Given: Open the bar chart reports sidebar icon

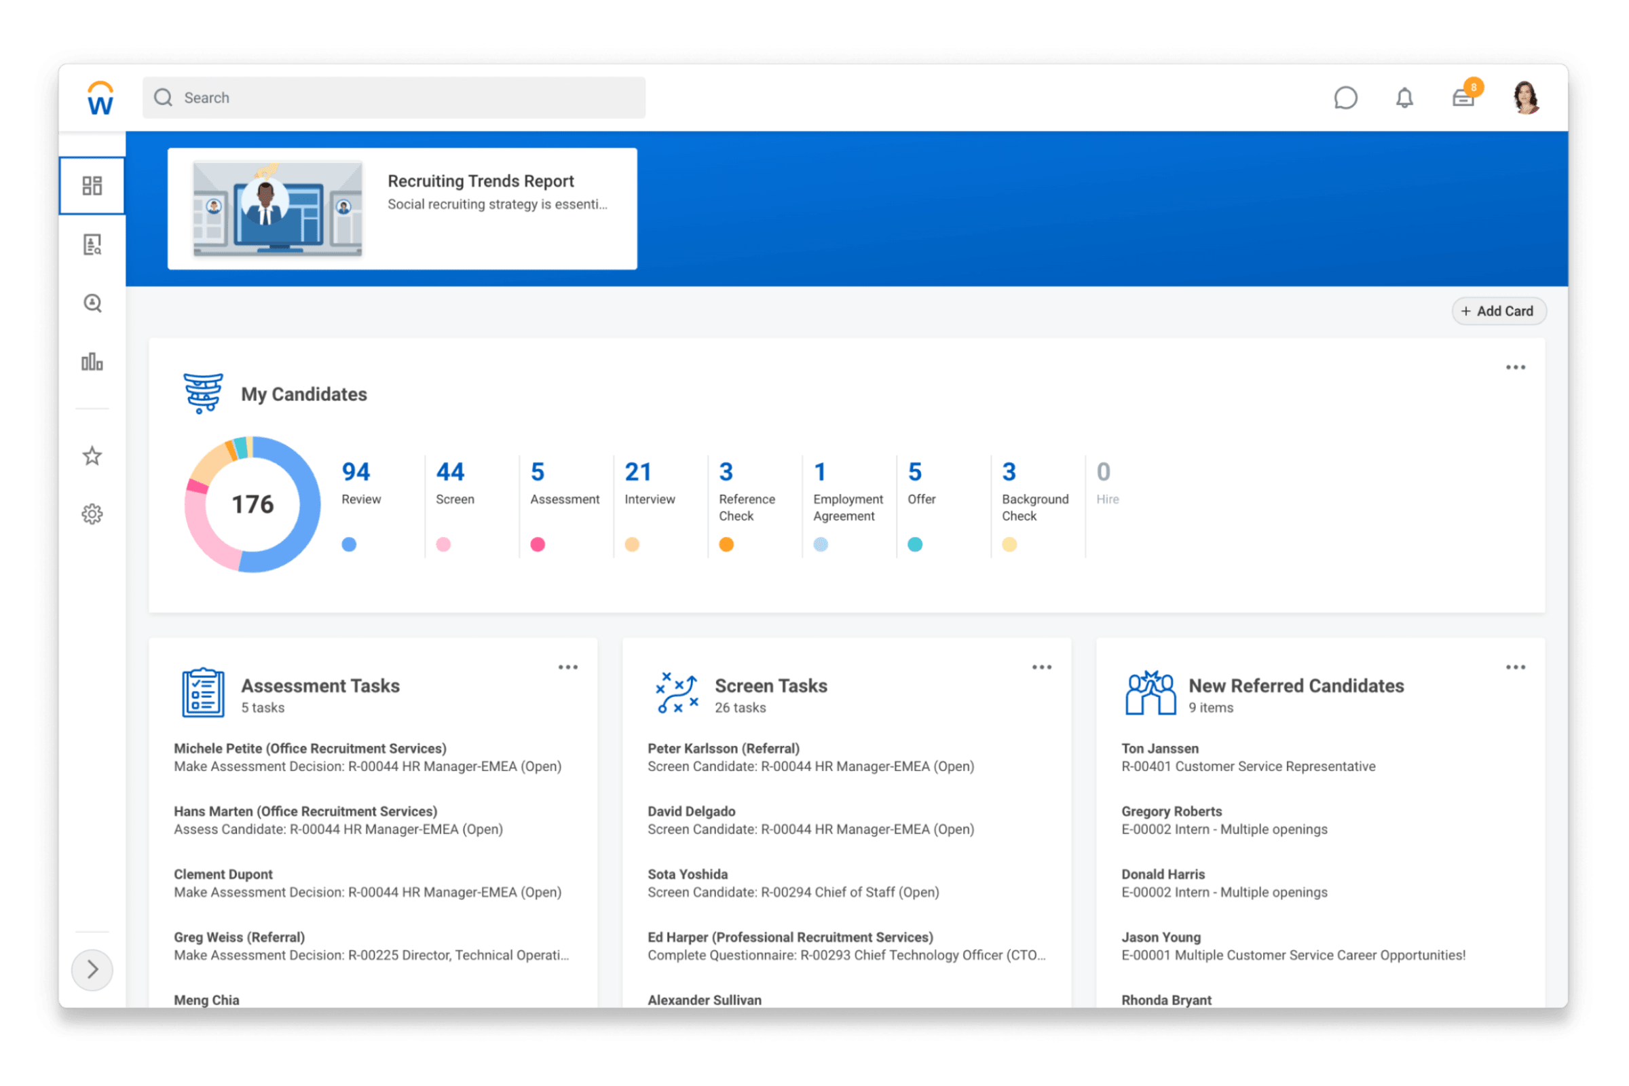Looking at the screenshot, I should tap(92, 362).
